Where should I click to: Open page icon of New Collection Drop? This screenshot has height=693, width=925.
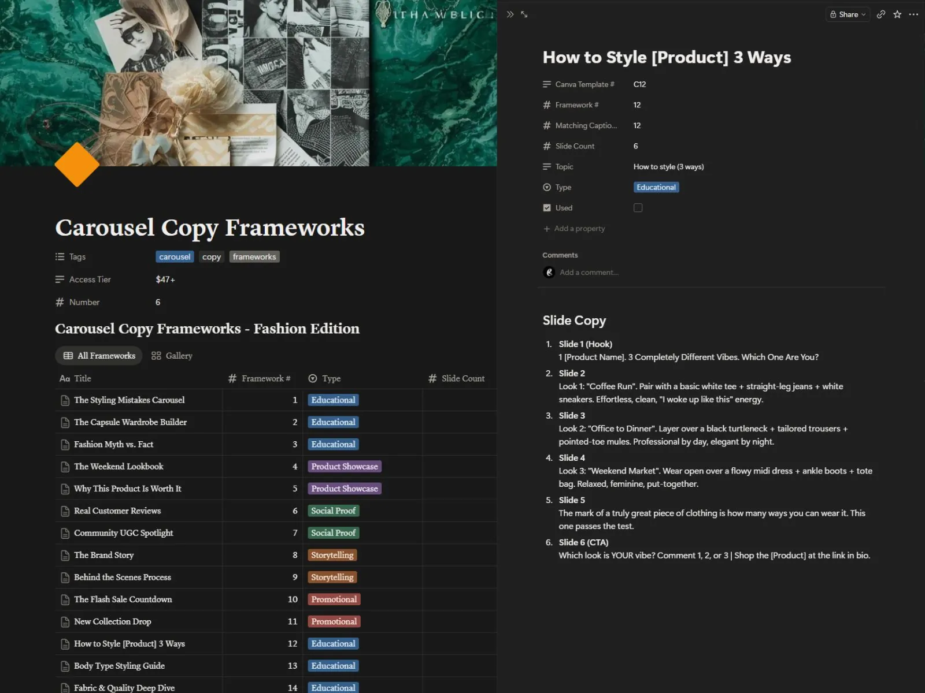point(65,622)
